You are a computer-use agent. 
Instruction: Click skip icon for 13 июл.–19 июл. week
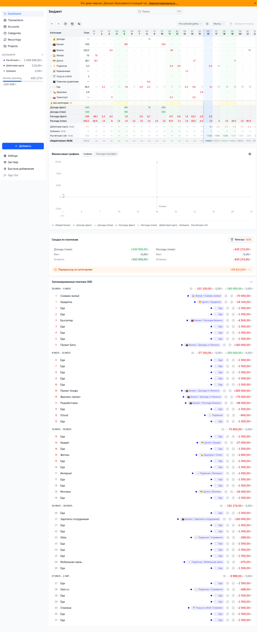click(x=223, y=429)
